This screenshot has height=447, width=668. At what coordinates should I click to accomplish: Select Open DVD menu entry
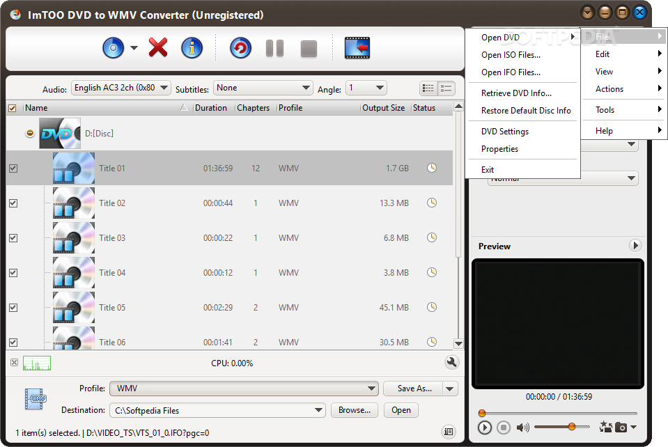(524, 38)
